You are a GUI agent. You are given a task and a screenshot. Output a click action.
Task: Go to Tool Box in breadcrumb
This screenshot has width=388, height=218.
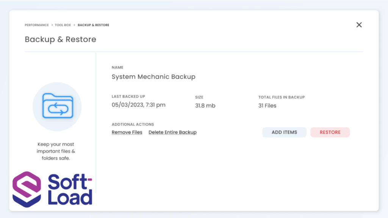tap(63, 25)
